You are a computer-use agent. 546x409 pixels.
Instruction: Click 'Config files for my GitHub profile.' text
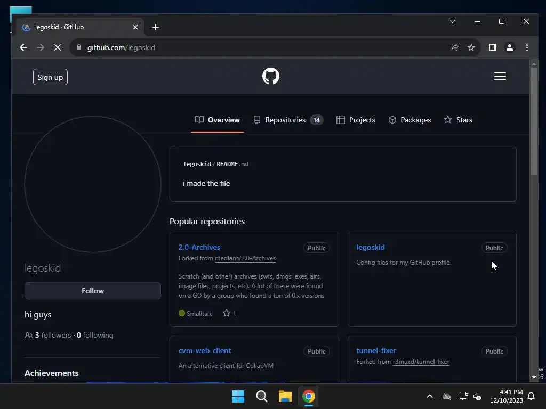404,263
